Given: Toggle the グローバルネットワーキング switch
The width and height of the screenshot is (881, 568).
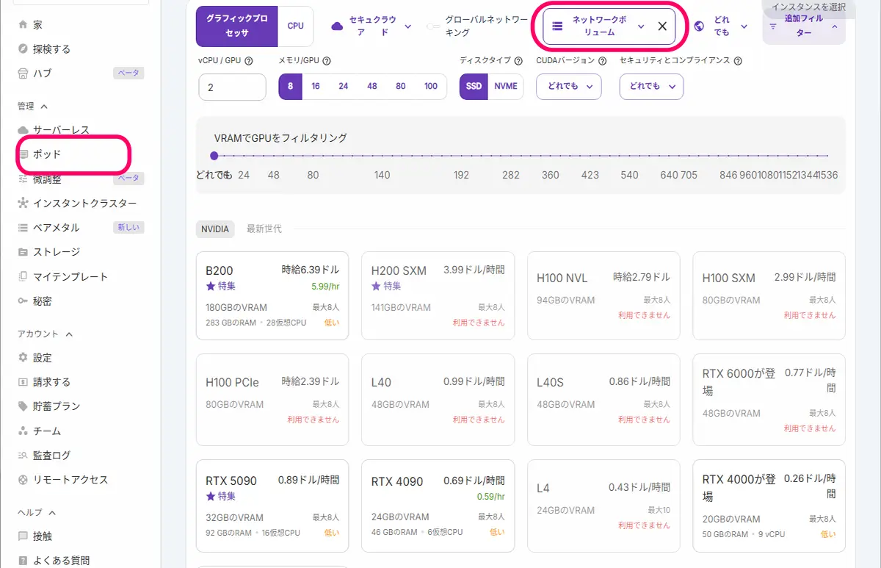Looking at the screenshot, I should click(x=434, y=26).
